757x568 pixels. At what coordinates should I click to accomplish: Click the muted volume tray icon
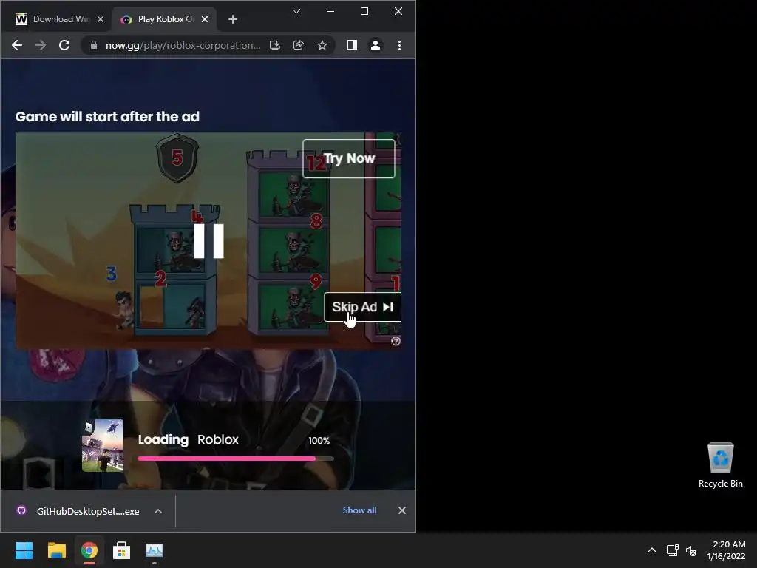(x=691, y=550)
